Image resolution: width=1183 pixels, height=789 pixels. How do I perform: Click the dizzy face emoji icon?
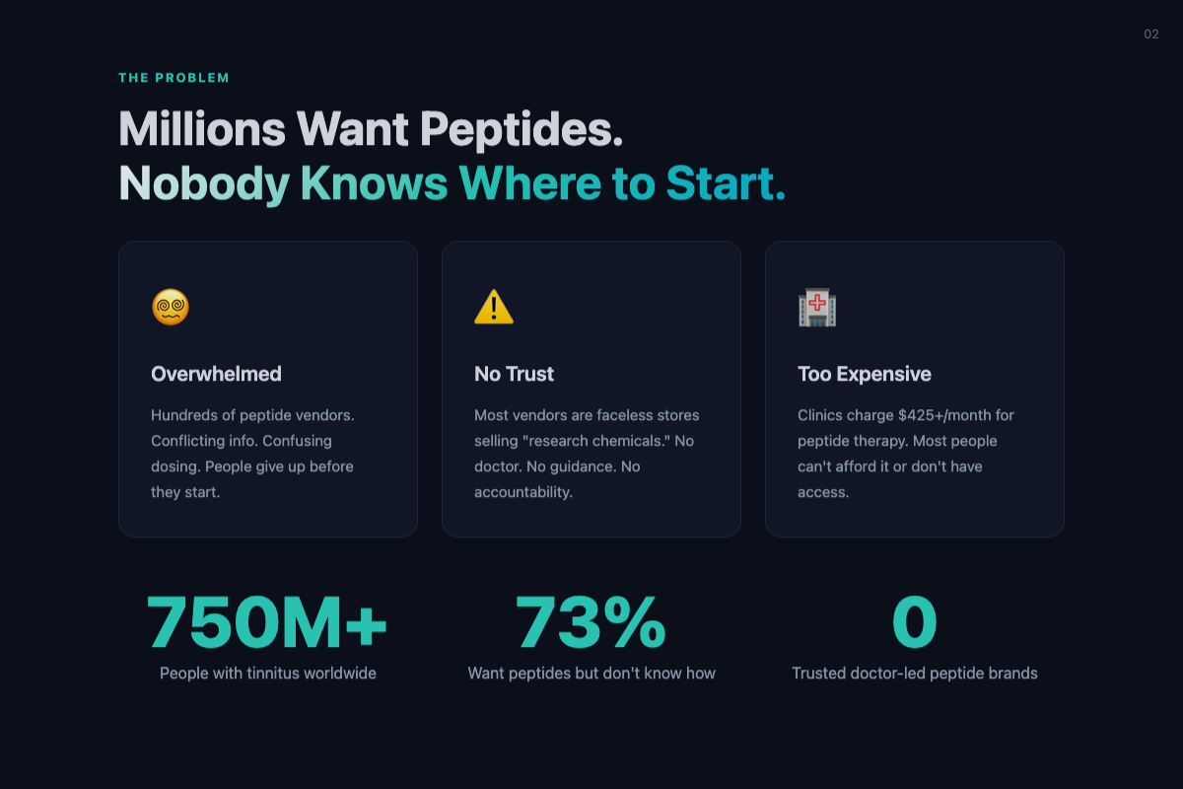click(171, 308)
